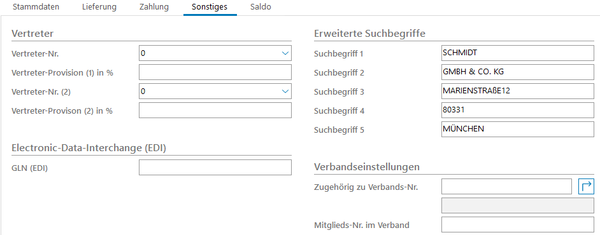
Task: Click Suchbegriff 4 field with 80331
Action: [x=517, y=111]
